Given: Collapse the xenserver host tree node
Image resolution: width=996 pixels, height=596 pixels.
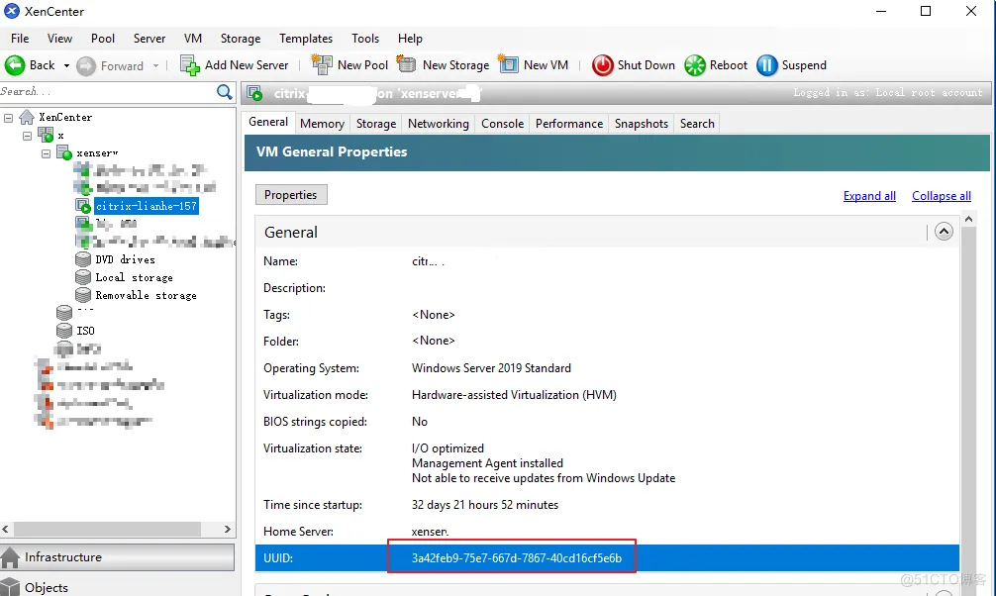Looking at the screenshot, I should pos(46,153).
